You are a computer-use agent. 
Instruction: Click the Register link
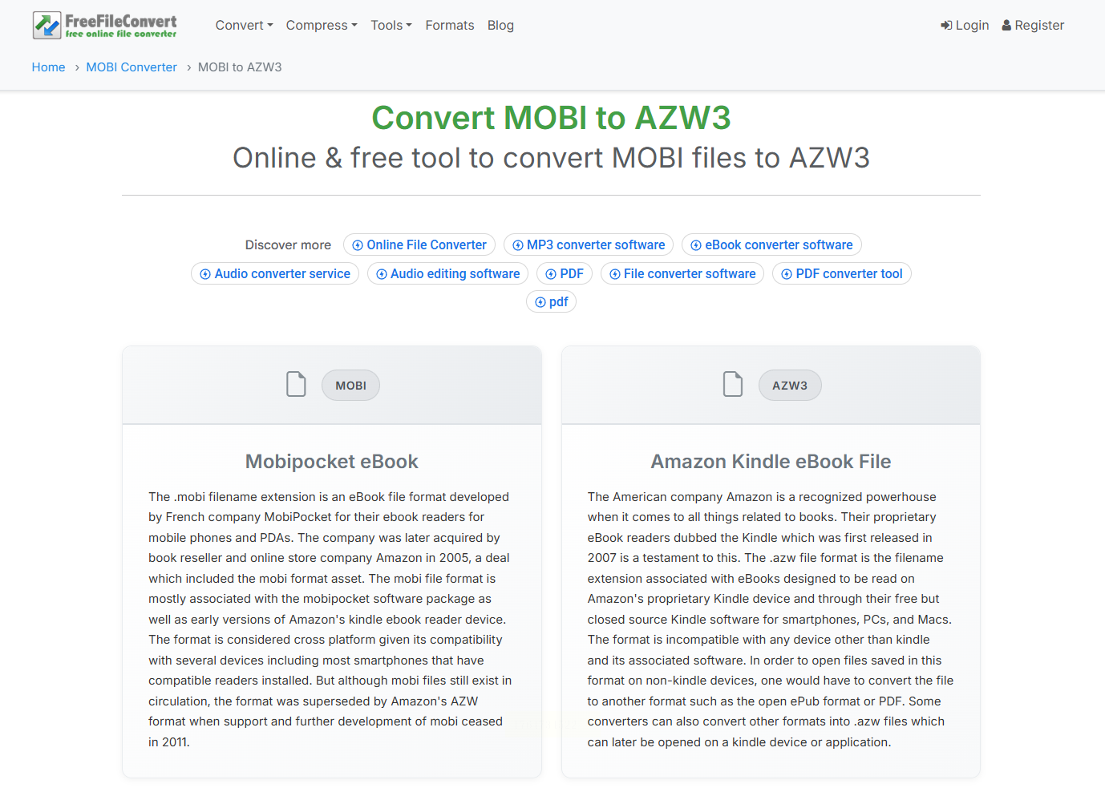pos(1033,26)
